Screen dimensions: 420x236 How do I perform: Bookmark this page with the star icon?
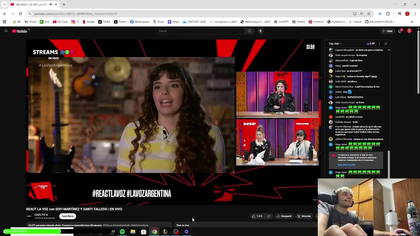pos(369,14)
